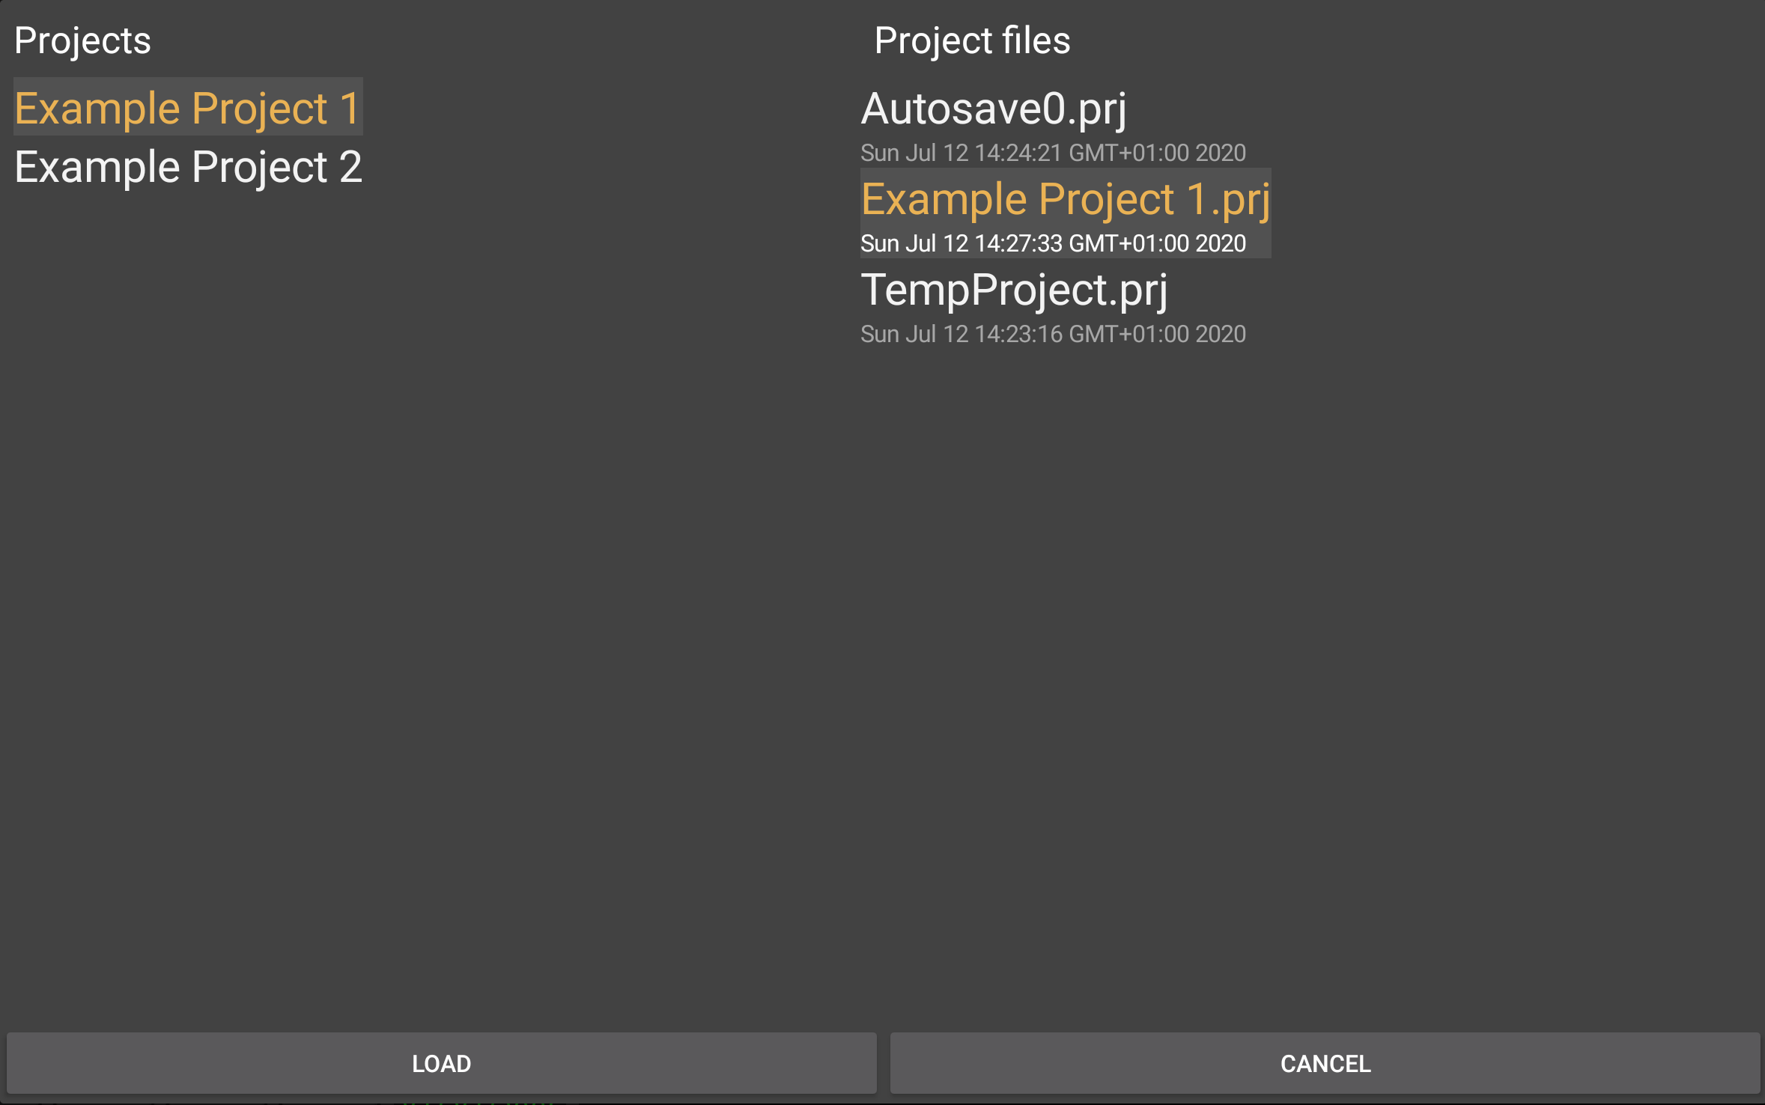Select Example Project 2 in Projects list

pos(187,166)
